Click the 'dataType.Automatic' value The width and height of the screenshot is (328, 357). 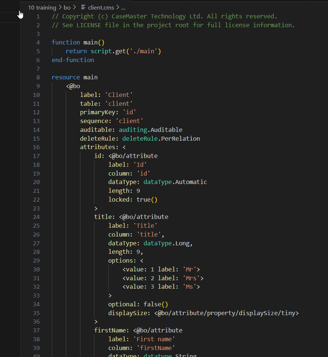point(175,182)
